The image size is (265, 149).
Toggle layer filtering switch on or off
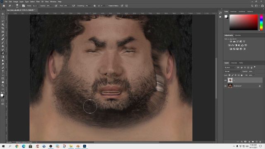point(255,67)
